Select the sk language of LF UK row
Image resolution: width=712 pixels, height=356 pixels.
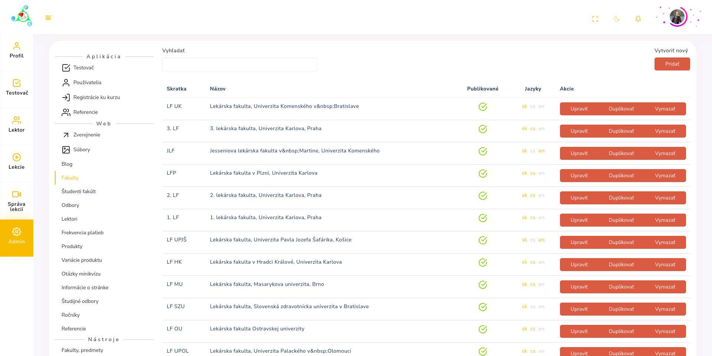(x=524, y=106)
